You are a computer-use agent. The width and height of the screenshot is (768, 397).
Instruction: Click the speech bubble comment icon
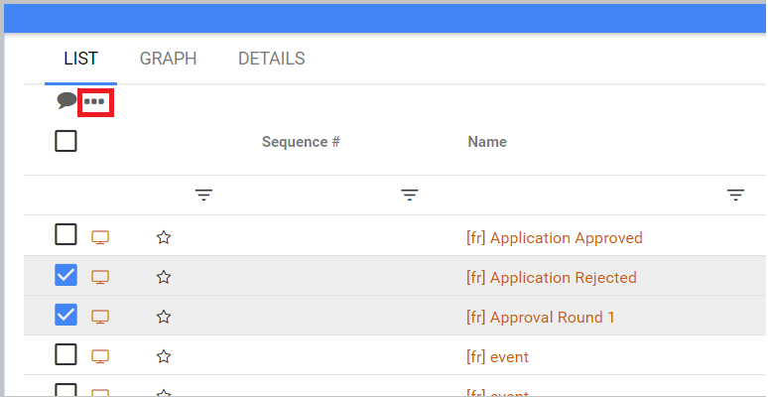click(66, 100)
